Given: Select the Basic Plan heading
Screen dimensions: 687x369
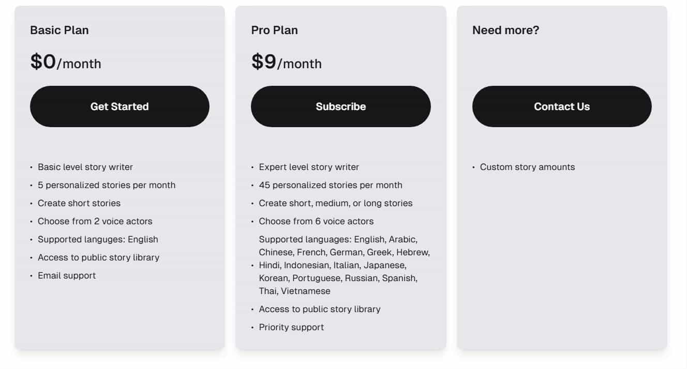Looking at the screenshot, I should (59, 30).
